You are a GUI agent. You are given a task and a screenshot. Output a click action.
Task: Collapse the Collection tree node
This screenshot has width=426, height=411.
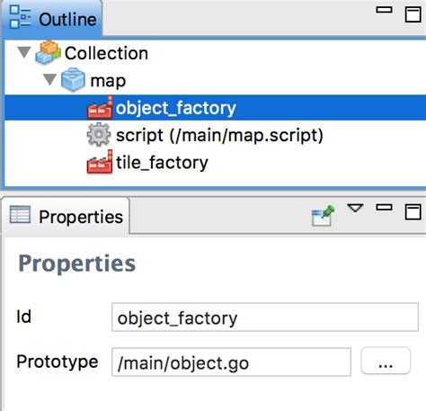pos(24,52)
